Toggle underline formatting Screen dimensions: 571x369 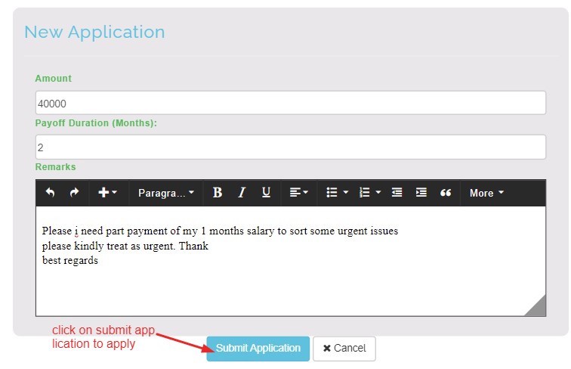pyautogui.click(x=266, y=193)
